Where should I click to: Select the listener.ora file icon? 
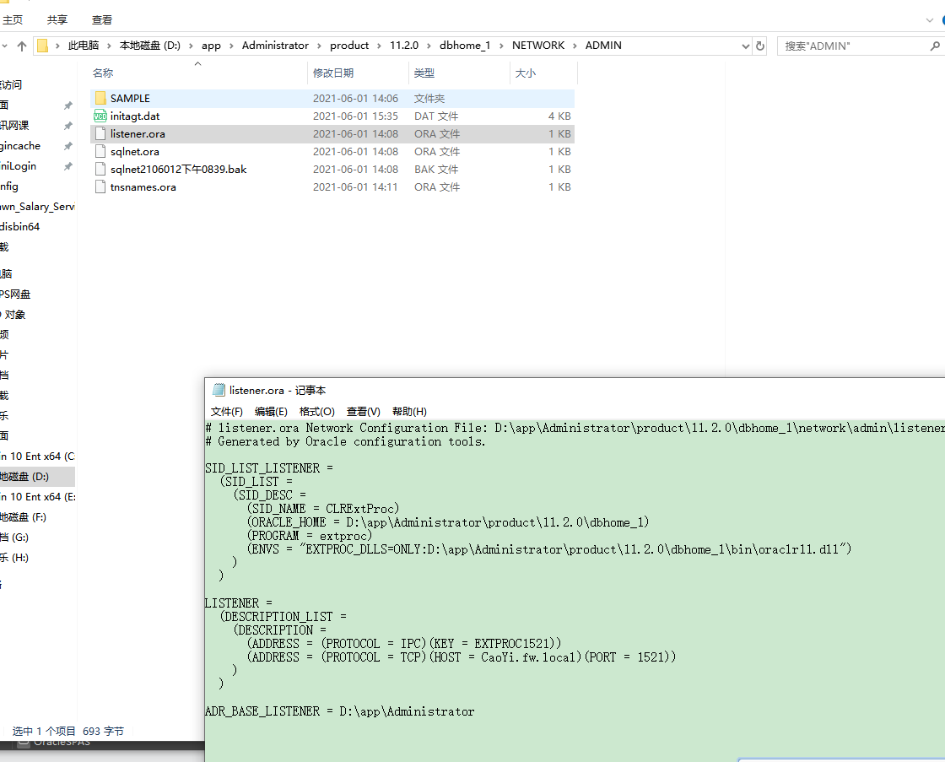pos(100,134)
